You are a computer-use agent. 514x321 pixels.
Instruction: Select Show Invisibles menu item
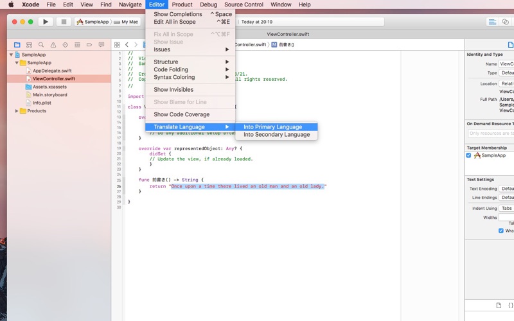click(190, 89)
